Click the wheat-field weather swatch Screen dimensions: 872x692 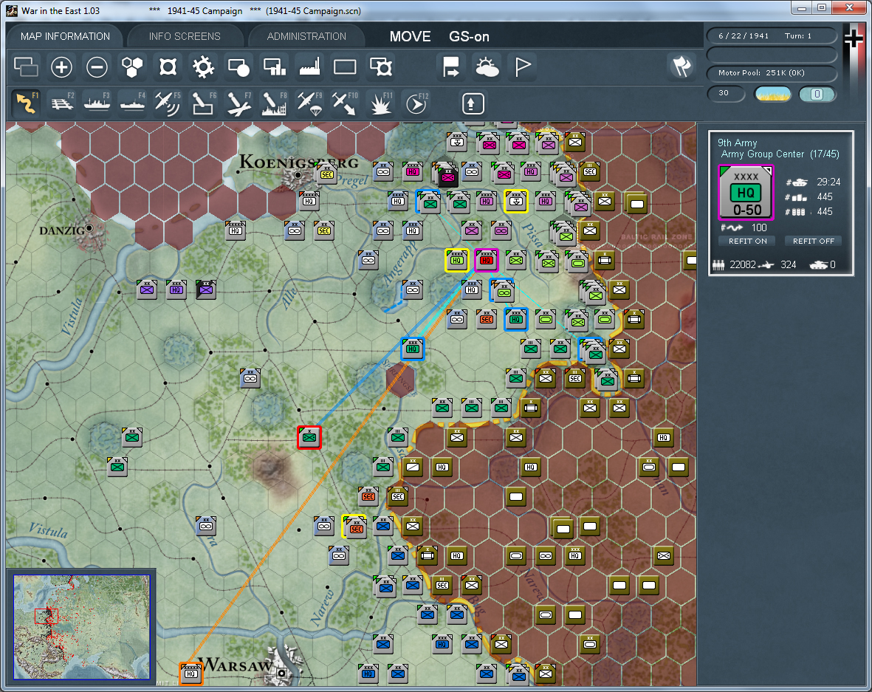click(x=772, y=94)
